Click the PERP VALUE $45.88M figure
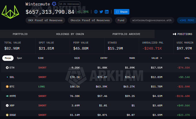The width and height of the screenshot is (196, 119). click(81, 48)
